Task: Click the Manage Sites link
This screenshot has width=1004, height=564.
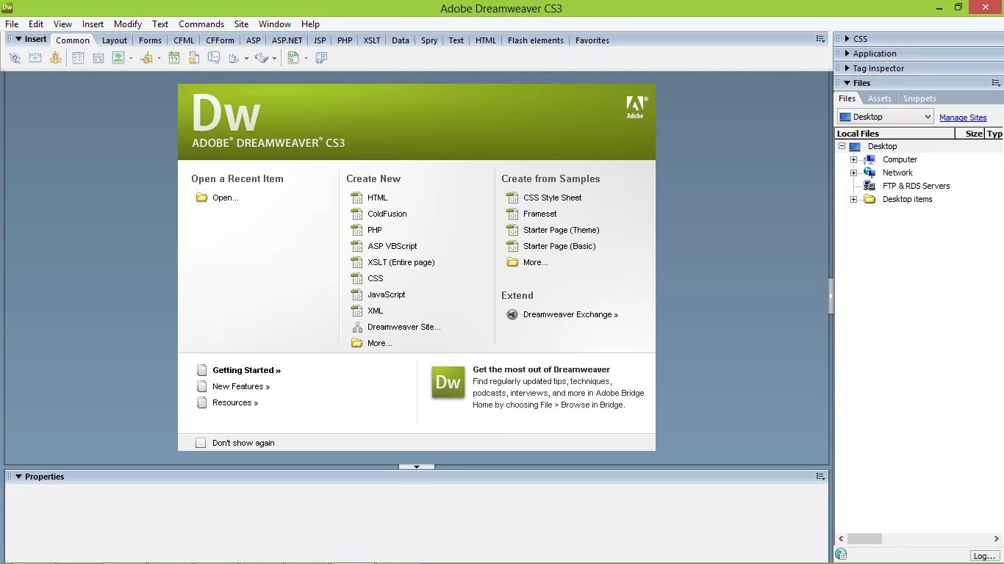Action: (x=963, y=117)
